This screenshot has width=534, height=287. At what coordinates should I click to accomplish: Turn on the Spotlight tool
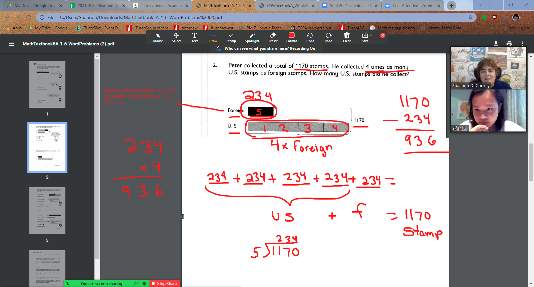pyautogui.click(x=252, y=37)
